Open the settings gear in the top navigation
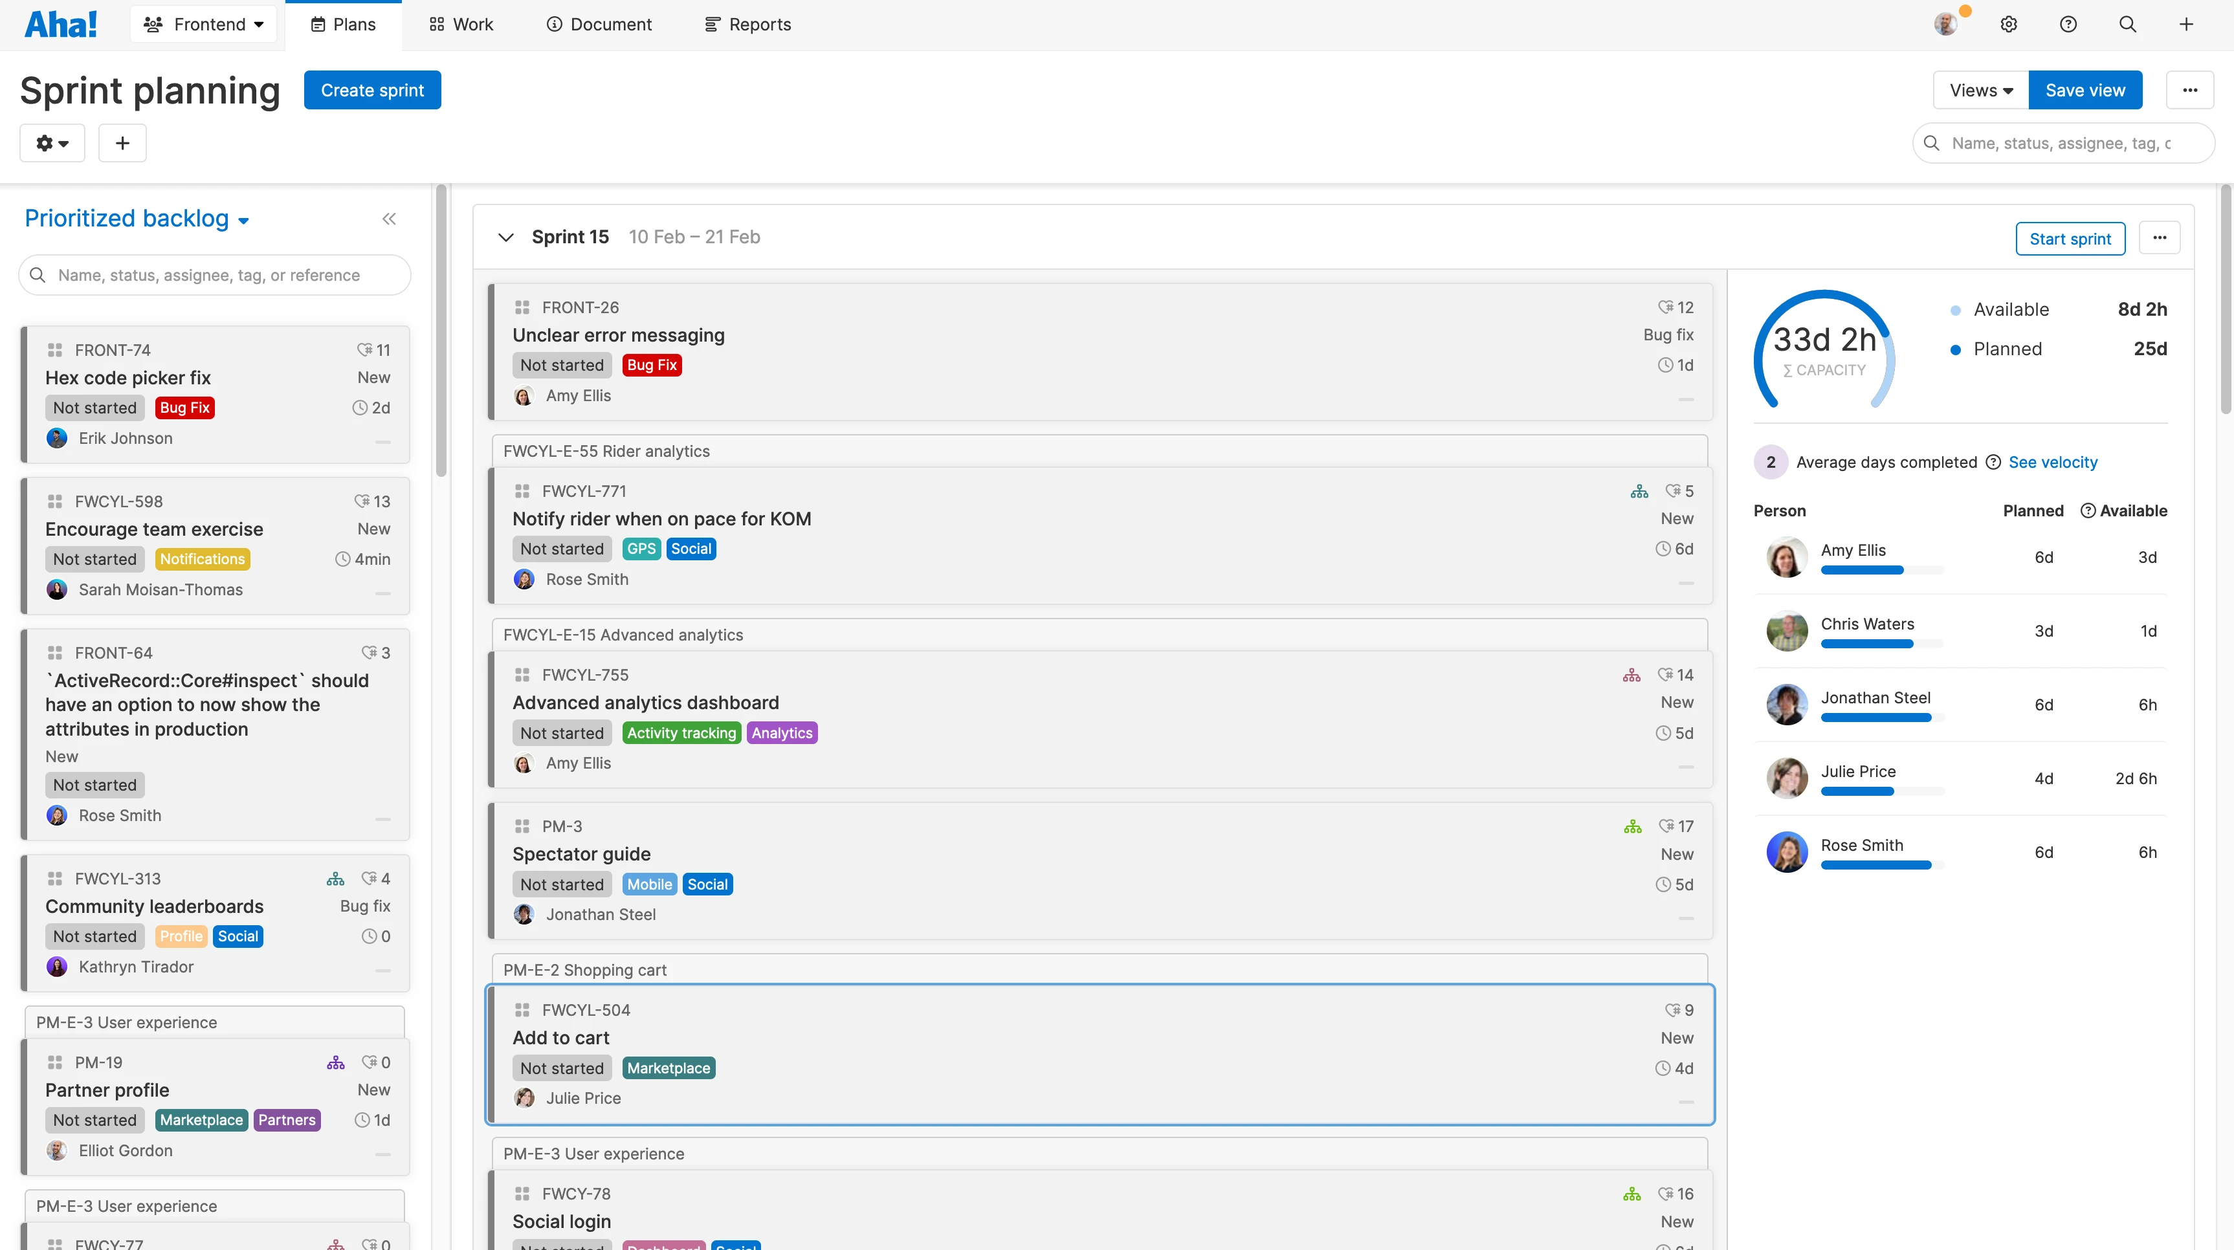This screenshot has height=1250, width=2234. pos(2009,23)
